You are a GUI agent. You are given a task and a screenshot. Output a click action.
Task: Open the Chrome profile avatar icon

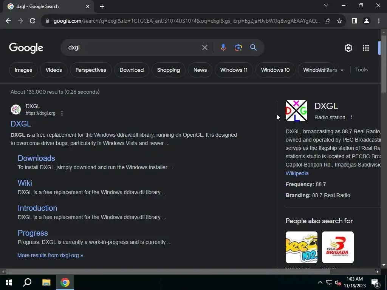[367, 21]
